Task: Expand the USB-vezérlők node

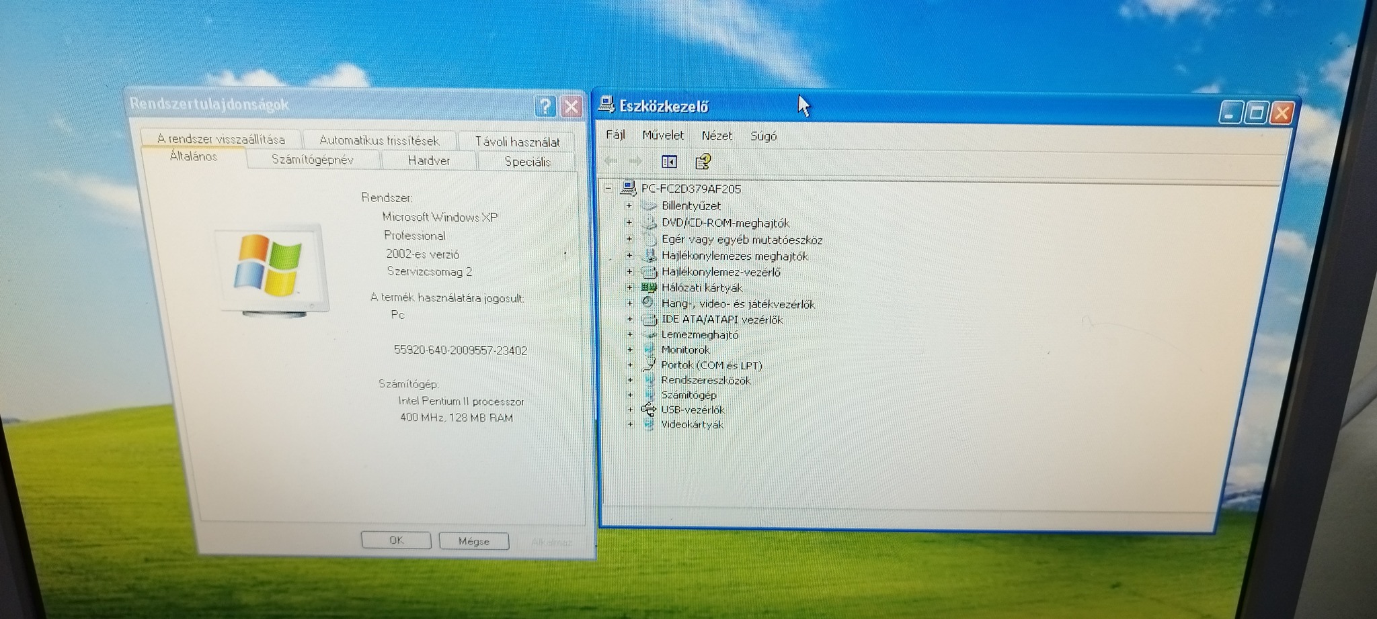Action: coord(630,410)
